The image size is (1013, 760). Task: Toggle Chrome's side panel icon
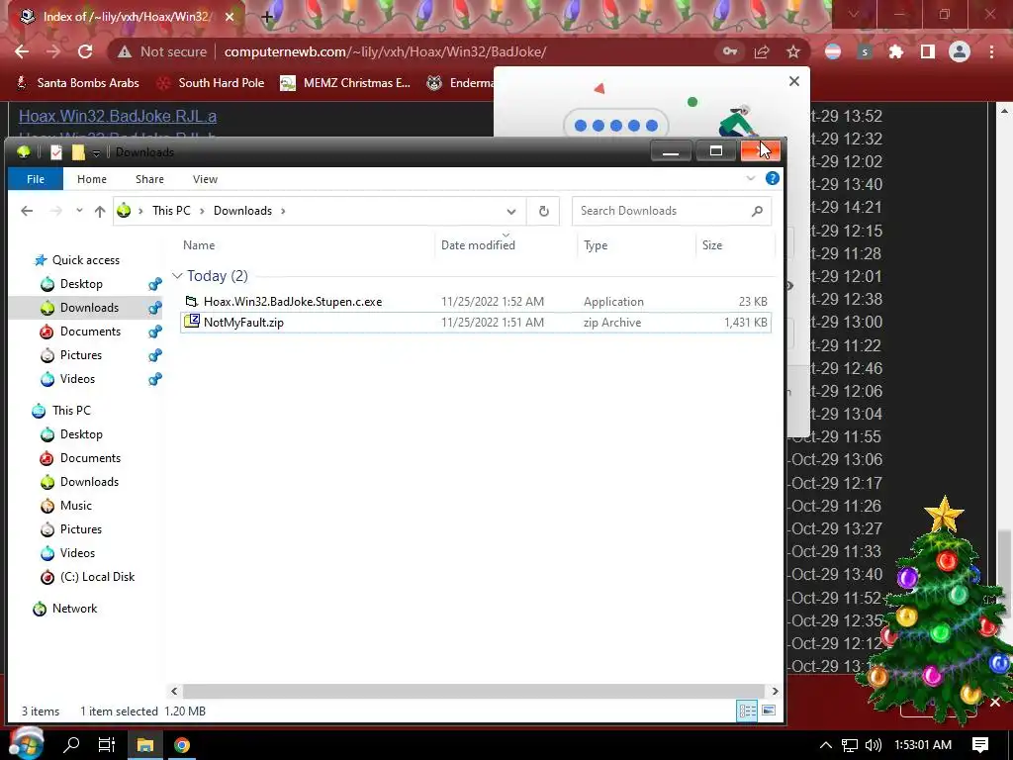click(928, 51)
